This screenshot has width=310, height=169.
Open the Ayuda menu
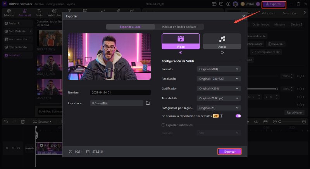tap(71, 4)
